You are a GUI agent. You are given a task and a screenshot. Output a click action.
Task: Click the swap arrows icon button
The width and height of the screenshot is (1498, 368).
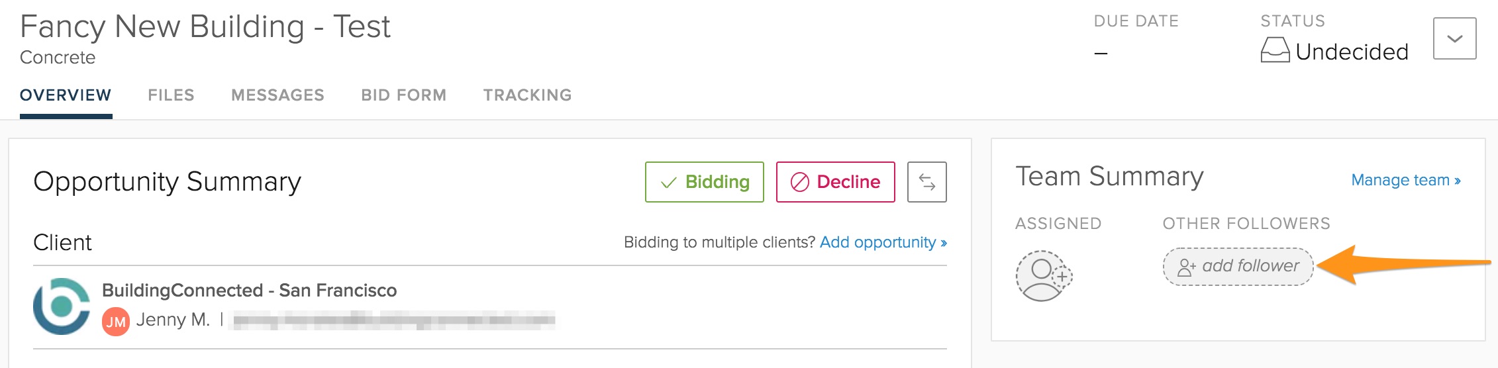pyautogui.click(x=926, y=182)
